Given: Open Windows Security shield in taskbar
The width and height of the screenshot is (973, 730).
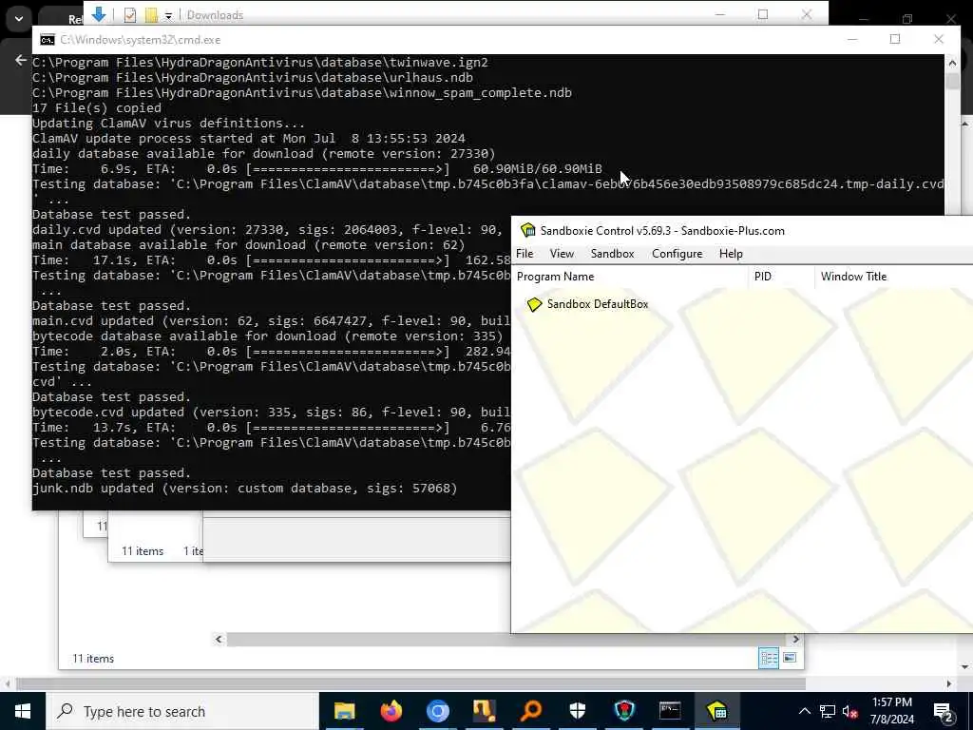Looking at the screenshot, I should click(x=577, y=711).
